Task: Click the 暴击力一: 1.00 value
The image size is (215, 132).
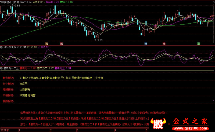Action: 28,68
